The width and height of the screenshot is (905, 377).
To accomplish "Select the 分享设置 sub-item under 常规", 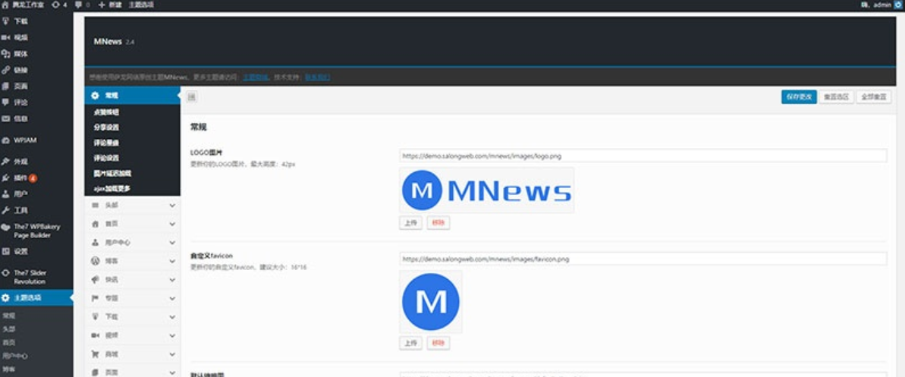I will [x=106, y=127].
